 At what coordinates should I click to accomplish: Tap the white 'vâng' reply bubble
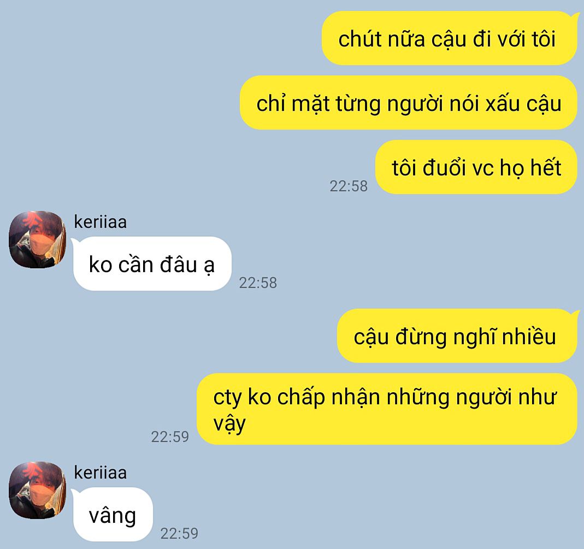coord(113,515)
